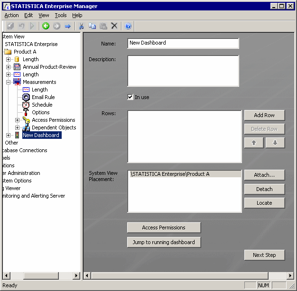The image size is (297, 291).
Task: Expand the Dependent Objects tree node
Action: point(17,127)
